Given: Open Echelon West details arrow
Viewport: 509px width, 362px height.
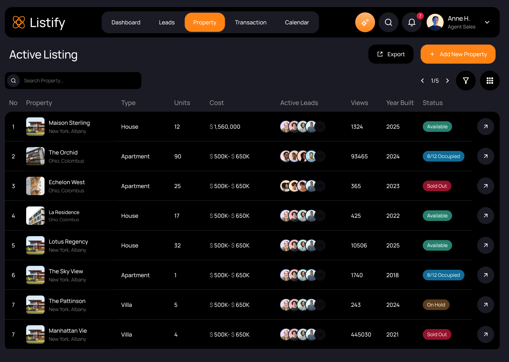Looking at the screenshot, I should [485, 186].
